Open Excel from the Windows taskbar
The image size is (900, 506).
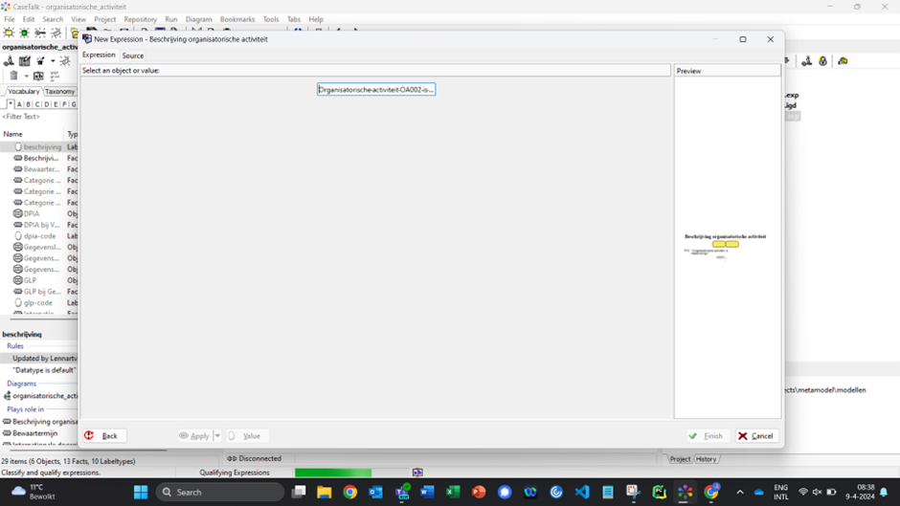click(x=453, y=492)
